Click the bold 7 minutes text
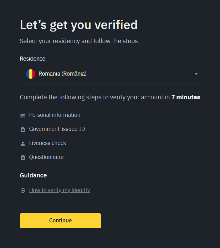 pyautogui.click(x=186, y=97)
